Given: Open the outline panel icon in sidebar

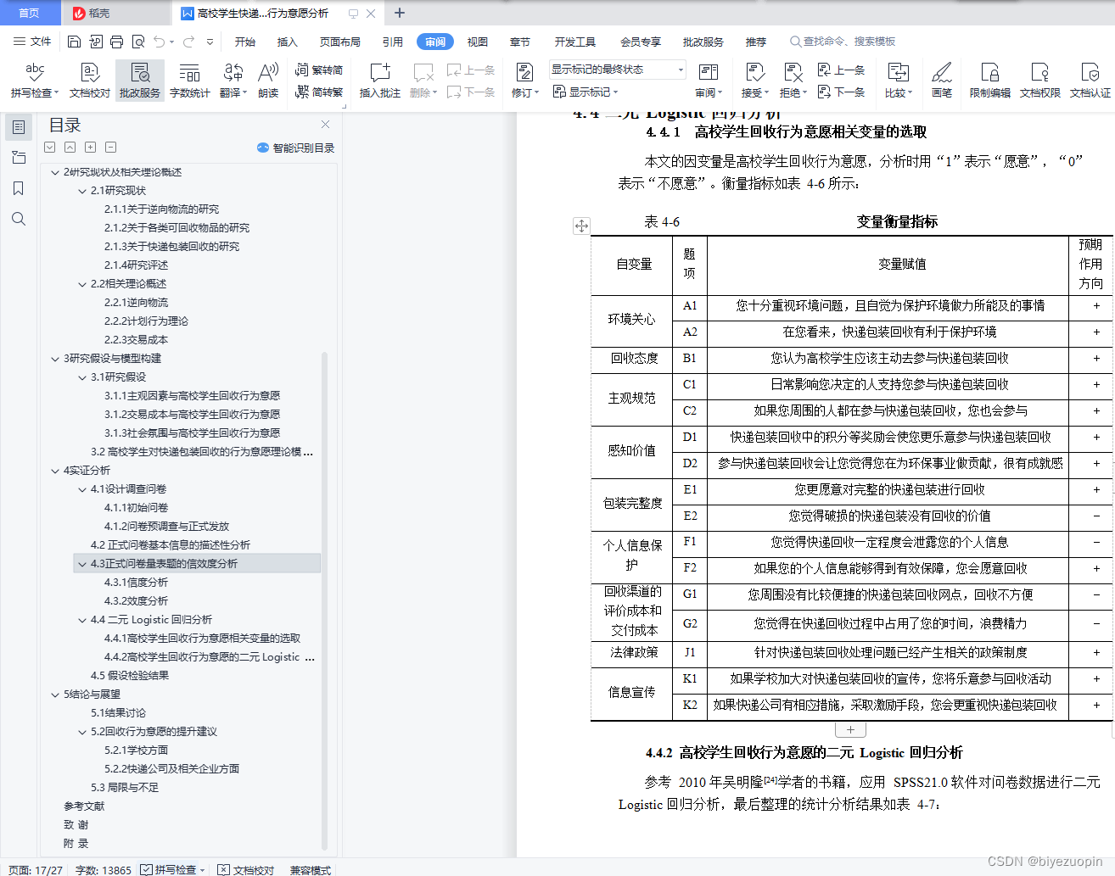Looking at the screenshot, I should coord(19,127).
